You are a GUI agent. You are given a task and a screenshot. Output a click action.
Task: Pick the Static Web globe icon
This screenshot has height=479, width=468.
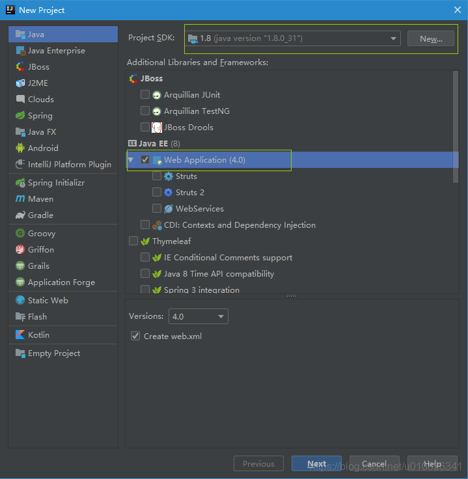[x=20, y=300]
